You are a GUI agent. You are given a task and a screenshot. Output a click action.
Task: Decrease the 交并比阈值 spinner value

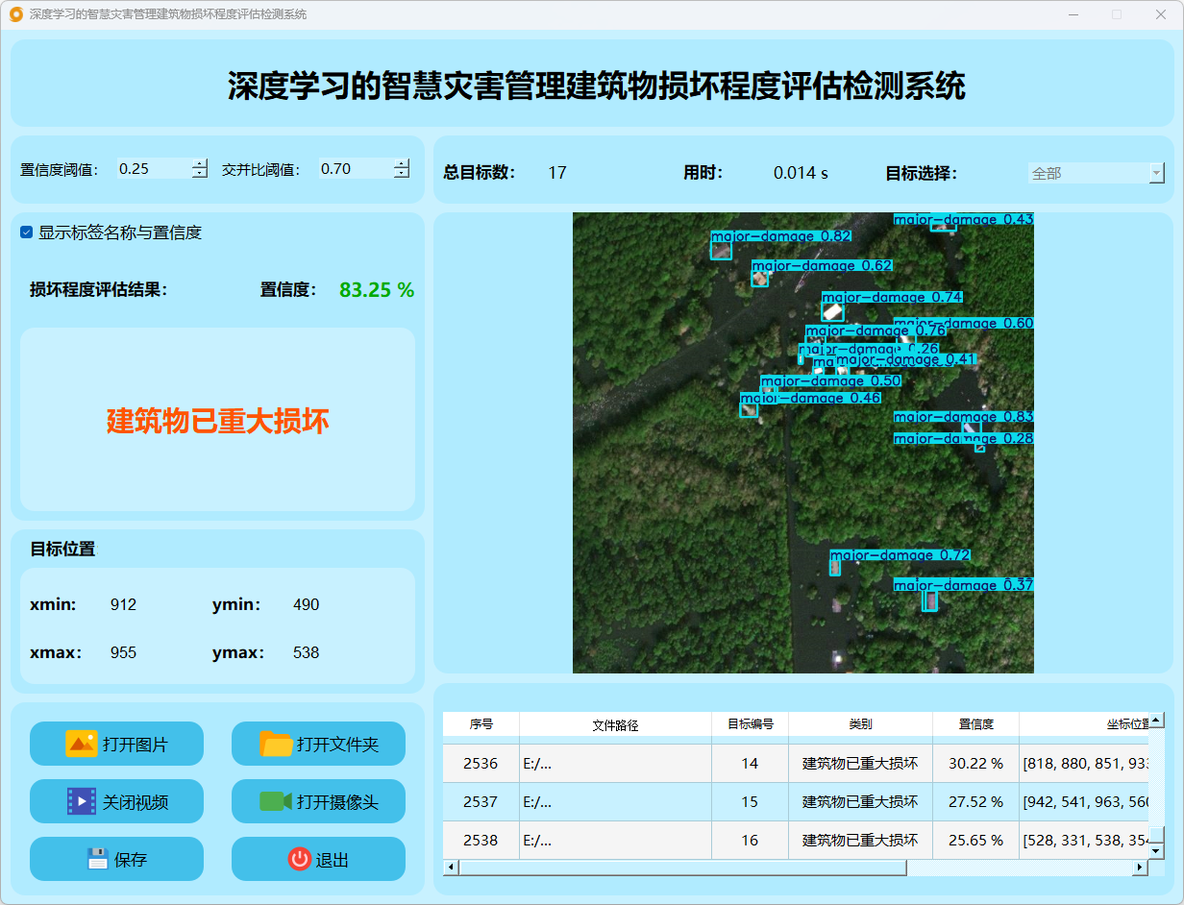[x=401, y=174]
